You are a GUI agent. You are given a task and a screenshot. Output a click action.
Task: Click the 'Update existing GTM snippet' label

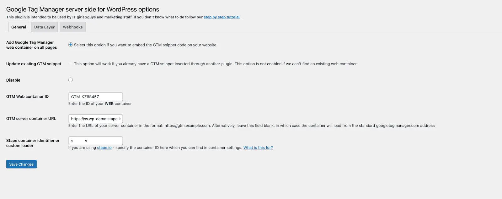pos(34,64)
